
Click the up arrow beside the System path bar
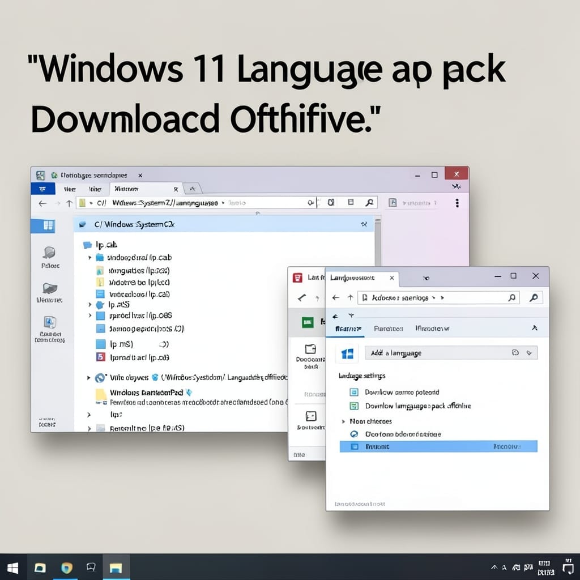(69, 203)
